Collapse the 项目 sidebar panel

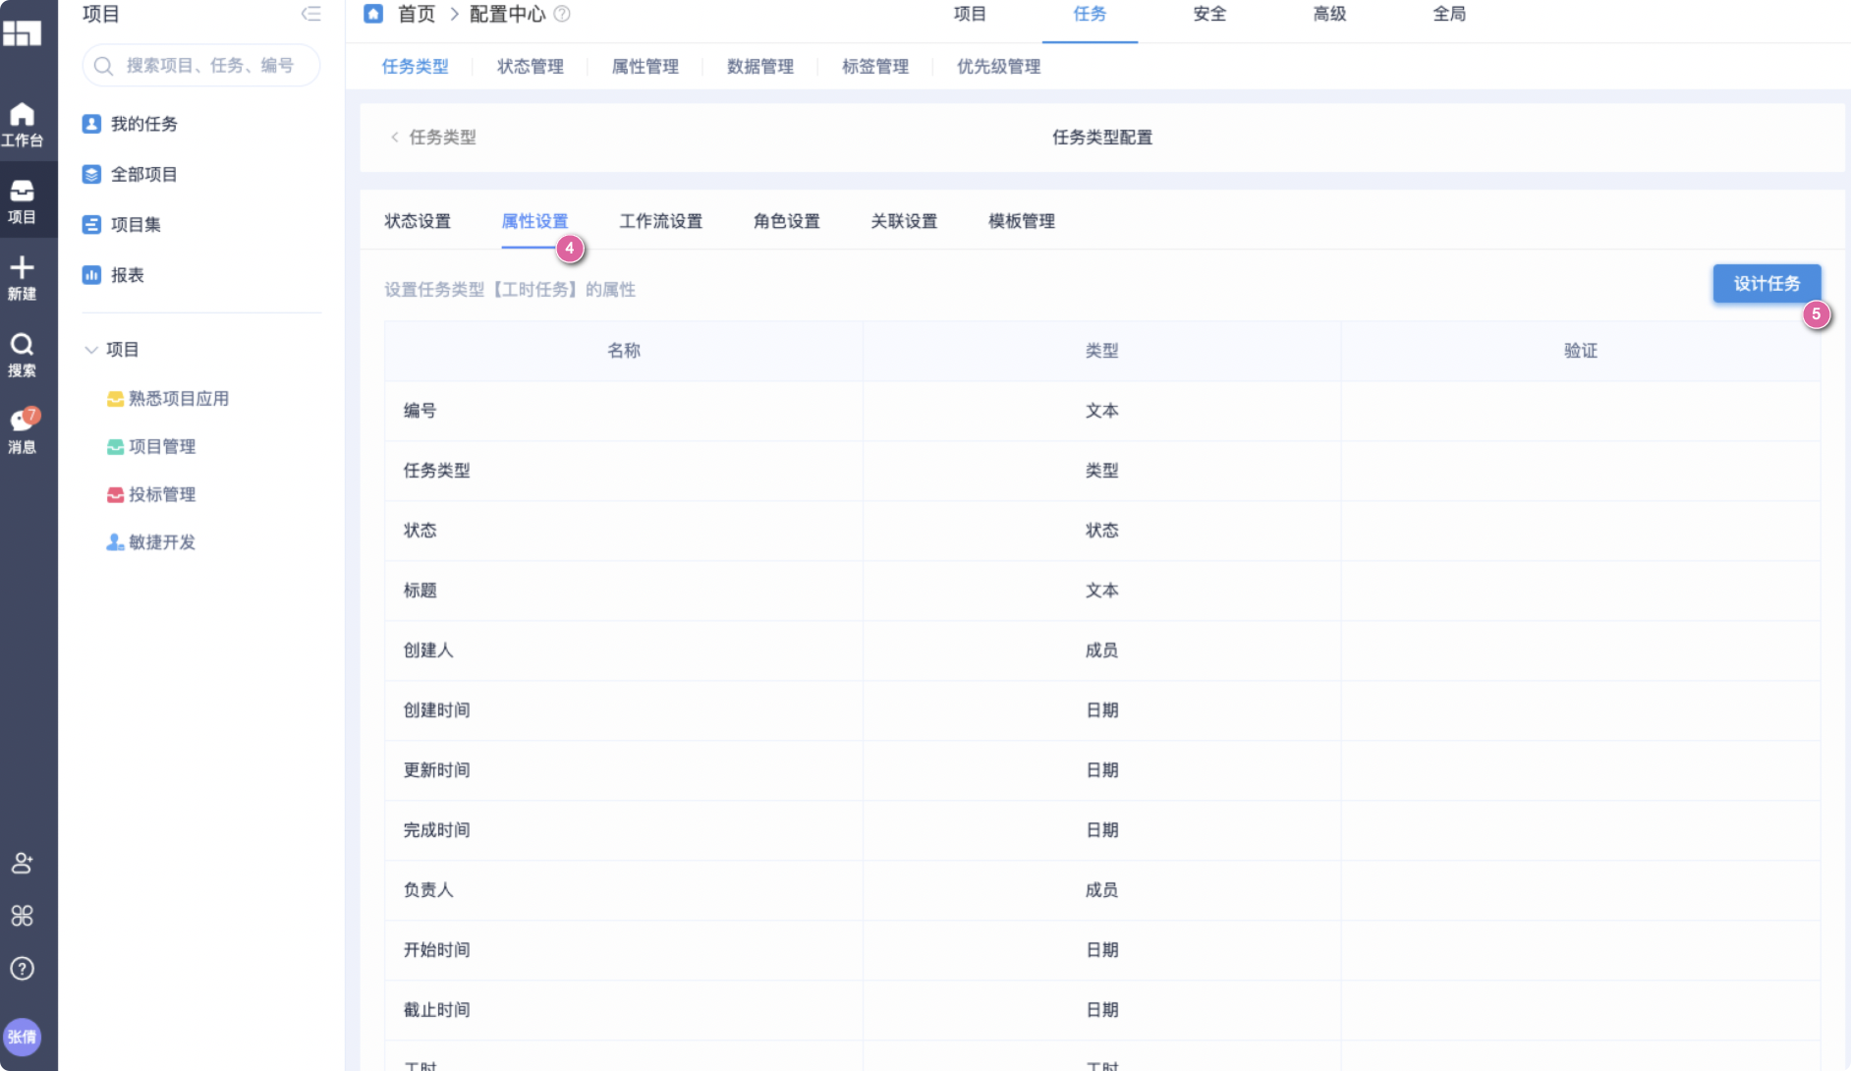(x=310, y=14)
